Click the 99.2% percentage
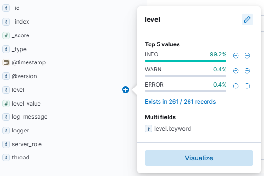This screenshot has width=264, height=176. pyautogui.click(x=218, y=54)
